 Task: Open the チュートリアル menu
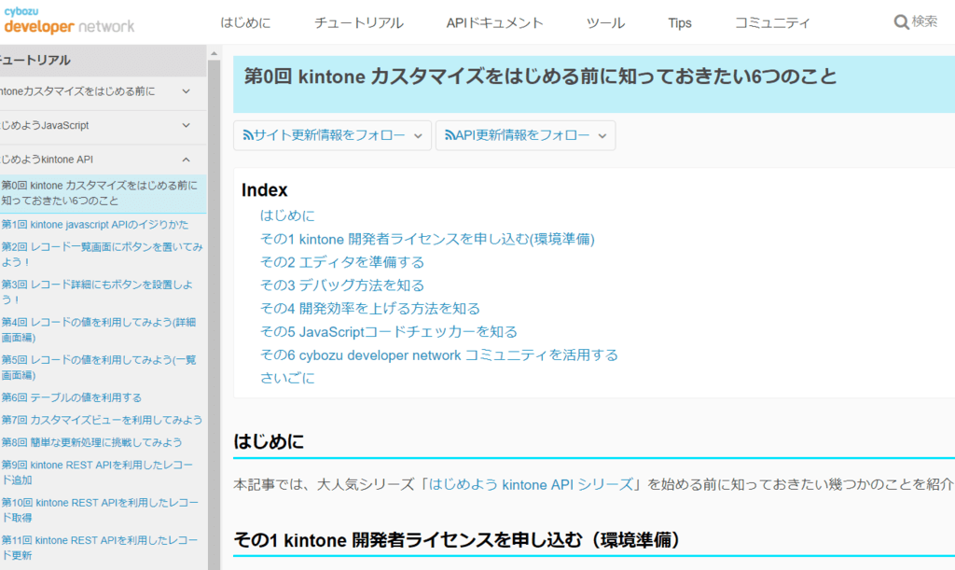359,23
